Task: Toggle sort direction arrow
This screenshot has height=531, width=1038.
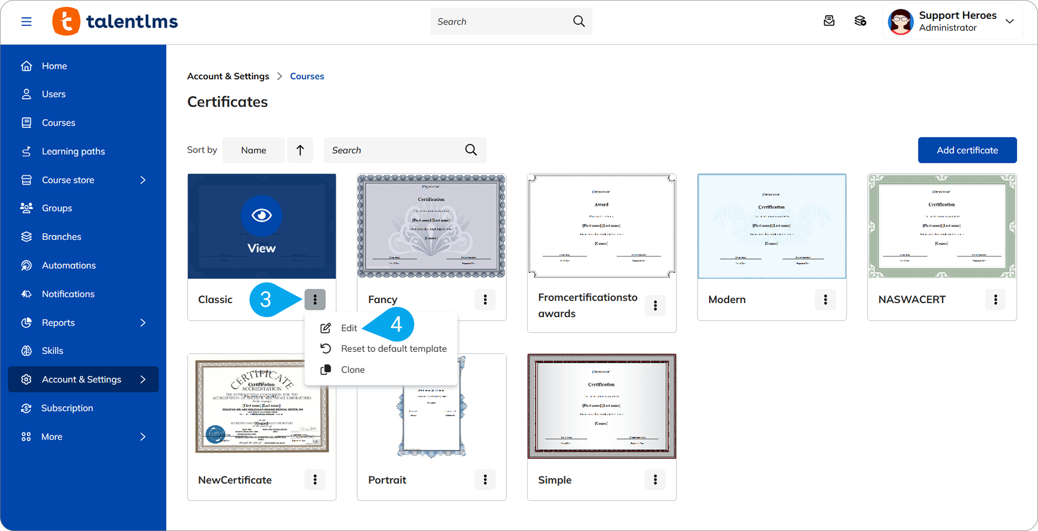Action: click(x=300, y=150)
